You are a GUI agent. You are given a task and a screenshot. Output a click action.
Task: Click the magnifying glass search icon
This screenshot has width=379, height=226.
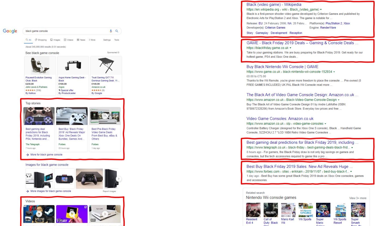pos(117,31)
